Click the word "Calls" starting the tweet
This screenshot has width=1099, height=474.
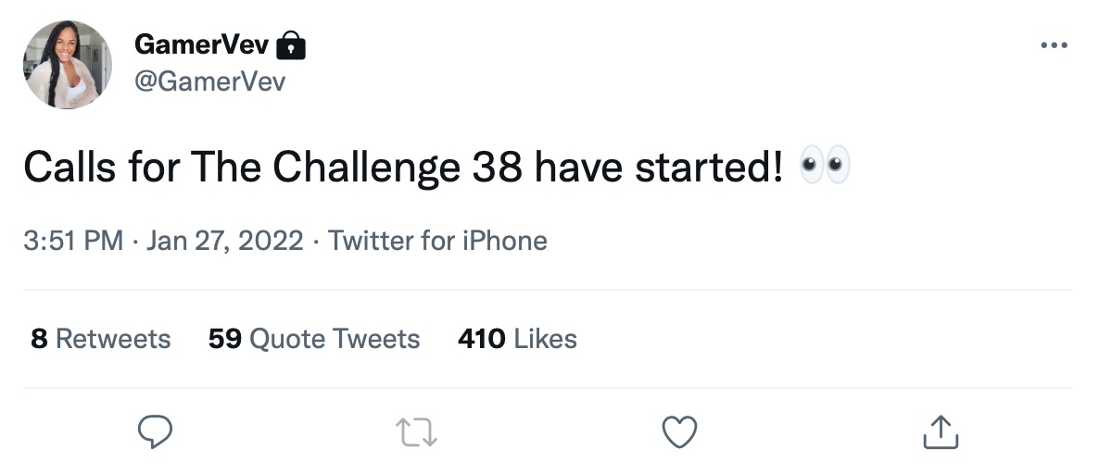[65, 168]
